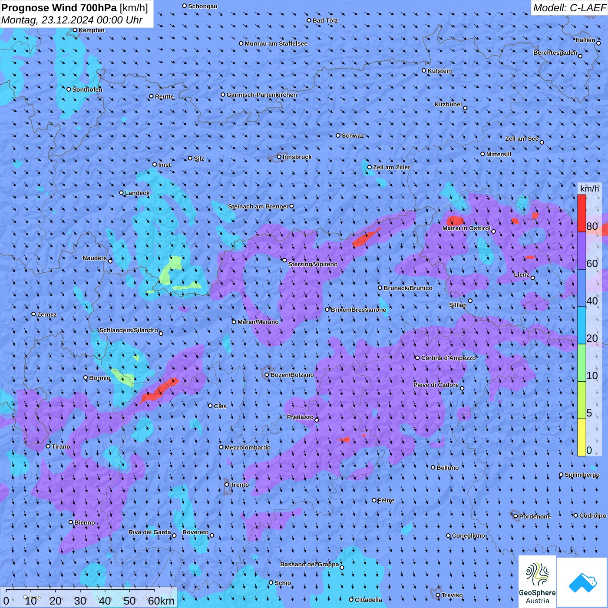Screen dimensions: 608x608
Task: Click the Trento city label
Action: pyautogui.click(x=240, y=485)
